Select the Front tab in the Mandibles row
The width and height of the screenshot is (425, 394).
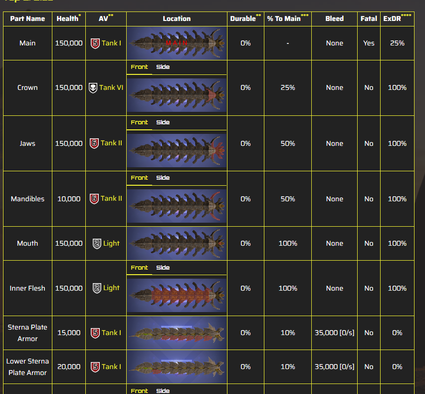click(x=139, y=178)
